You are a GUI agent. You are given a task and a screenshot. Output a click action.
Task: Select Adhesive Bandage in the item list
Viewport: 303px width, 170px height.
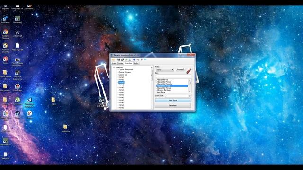coord(164,90)
